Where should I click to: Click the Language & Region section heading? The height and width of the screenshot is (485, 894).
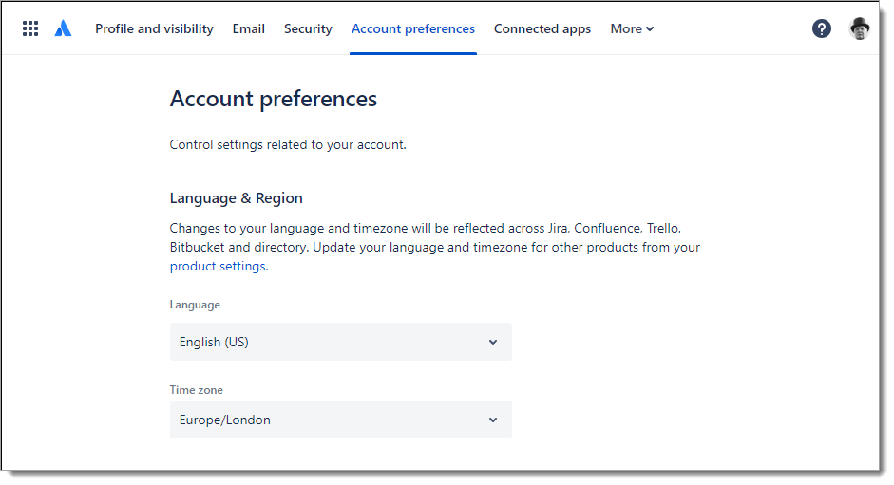click(x=237, y=198)
